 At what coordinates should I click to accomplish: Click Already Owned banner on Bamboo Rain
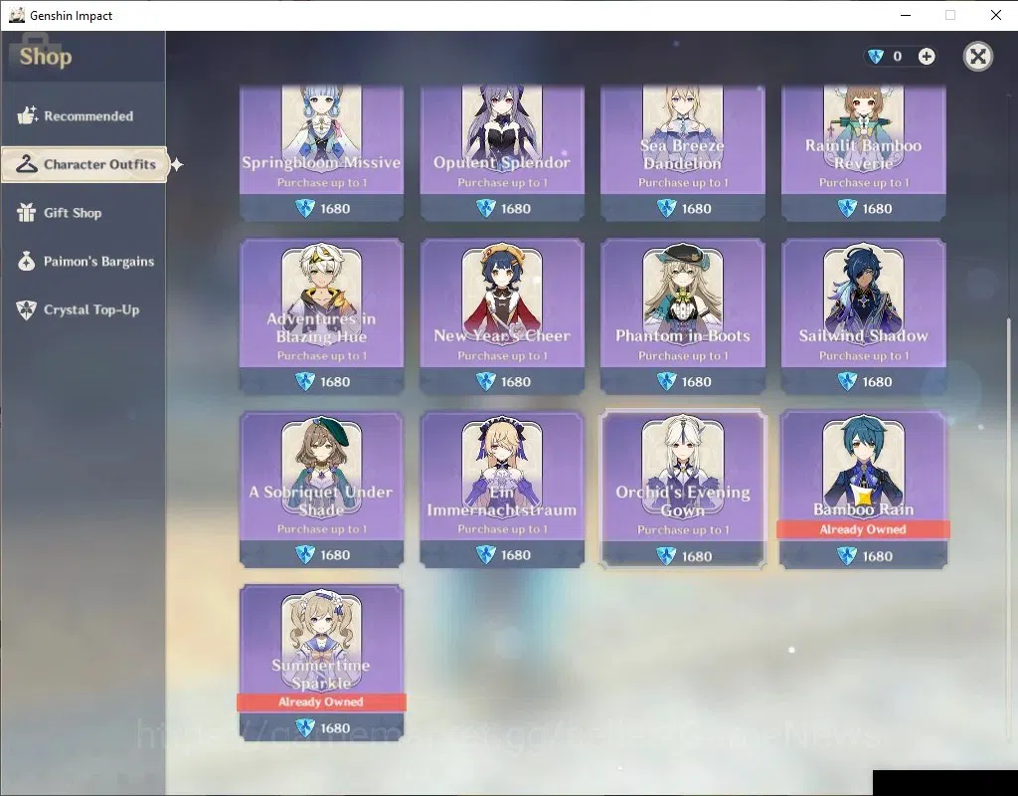click(864, 529)
